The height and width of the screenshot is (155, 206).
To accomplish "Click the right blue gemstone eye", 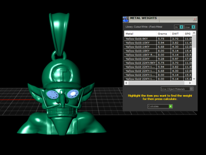I will click(x=73, y=93).
